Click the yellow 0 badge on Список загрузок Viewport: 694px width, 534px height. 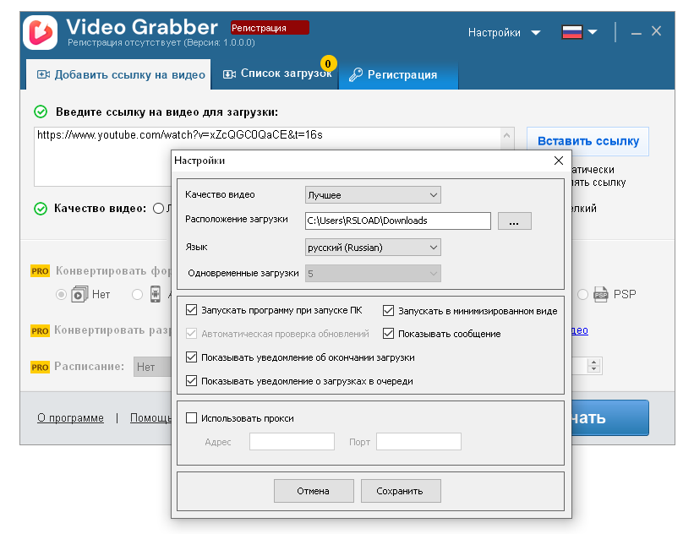click(330, 63)
